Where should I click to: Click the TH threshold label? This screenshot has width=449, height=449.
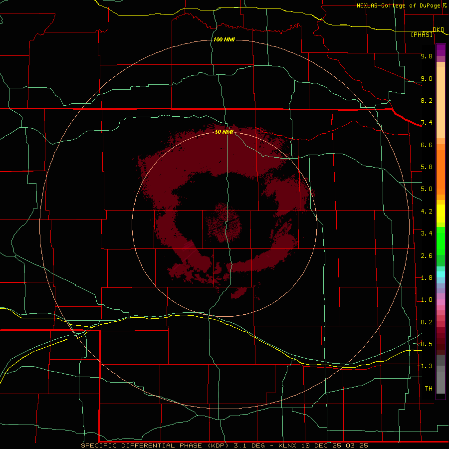tap(429, 389)
